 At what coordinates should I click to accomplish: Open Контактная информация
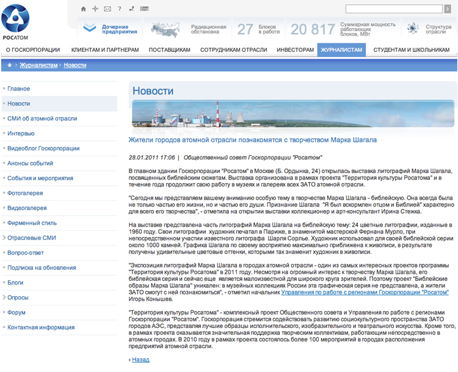41,327
